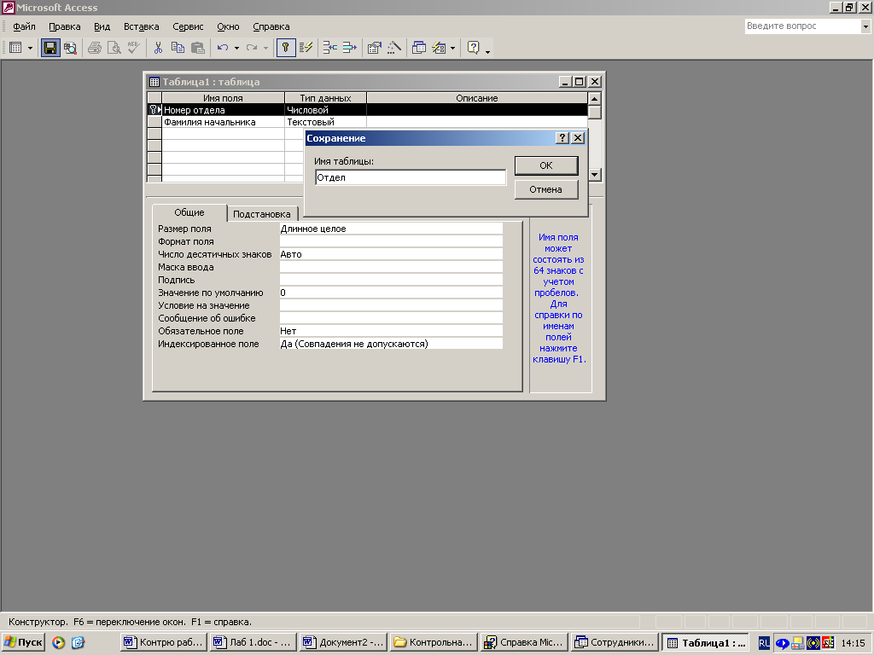Switch to 'Справка Mic...' taskbar button

(524, 642)
